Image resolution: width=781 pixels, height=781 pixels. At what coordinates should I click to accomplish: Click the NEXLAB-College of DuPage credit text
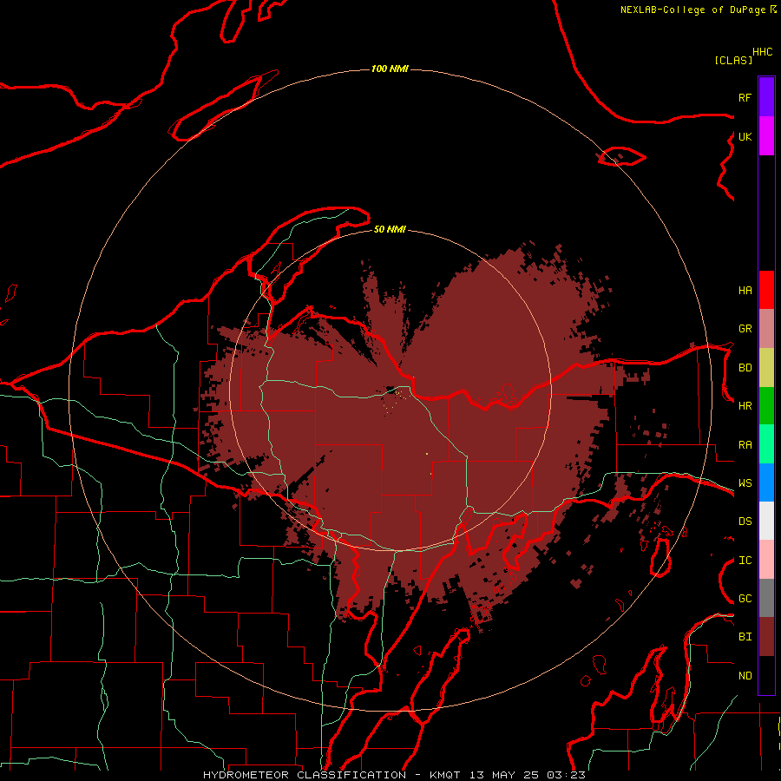pyautogui.click(x=692, y=10)
